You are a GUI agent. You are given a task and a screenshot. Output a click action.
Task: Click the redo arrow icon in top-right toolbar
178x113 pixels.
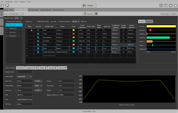click(x=171, y=5)
